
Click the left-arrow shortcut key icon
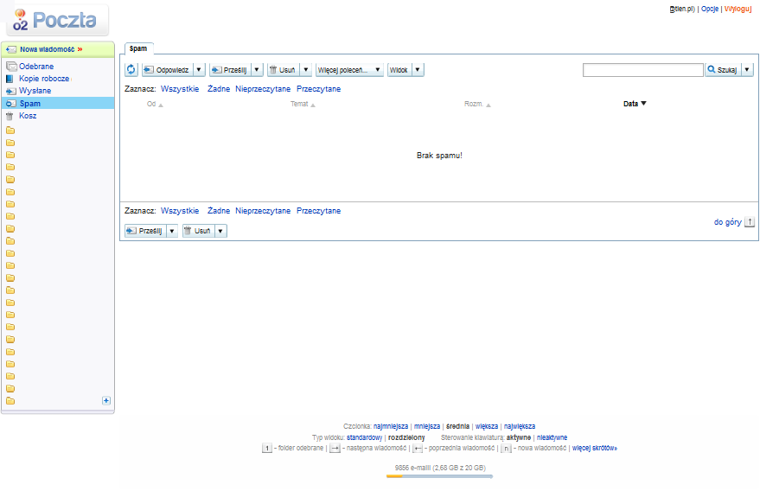click(x=418, y=449)
